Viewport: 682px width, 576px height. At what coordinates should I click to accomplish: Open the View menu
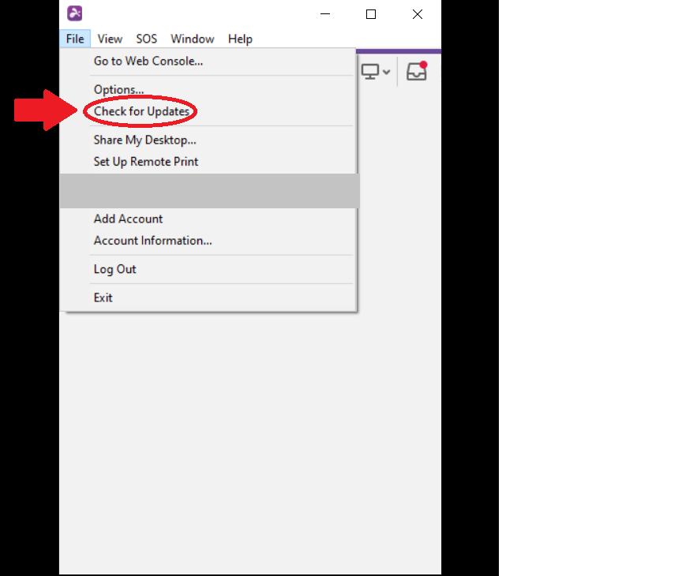click(x=110, y=39)
